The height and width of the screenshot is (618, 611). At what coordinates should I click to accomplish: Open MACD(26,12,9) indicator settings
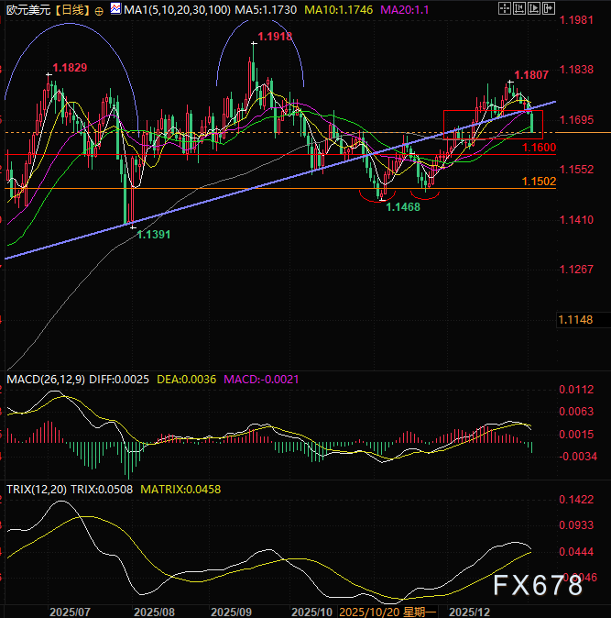pos(46,379)
